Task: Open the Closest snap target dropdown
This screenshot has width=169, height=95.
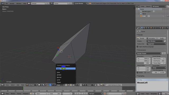Action: [90, 85]
